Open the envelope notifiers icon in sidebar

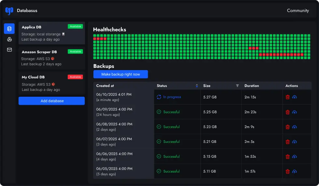point(9,50)
